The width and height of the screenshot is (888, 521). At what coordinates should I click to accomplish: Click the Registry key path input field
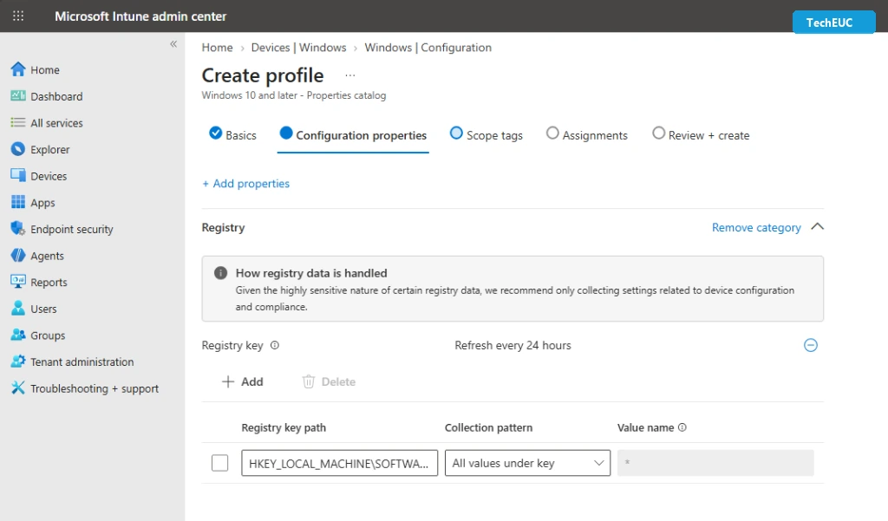tap(339, 463)
